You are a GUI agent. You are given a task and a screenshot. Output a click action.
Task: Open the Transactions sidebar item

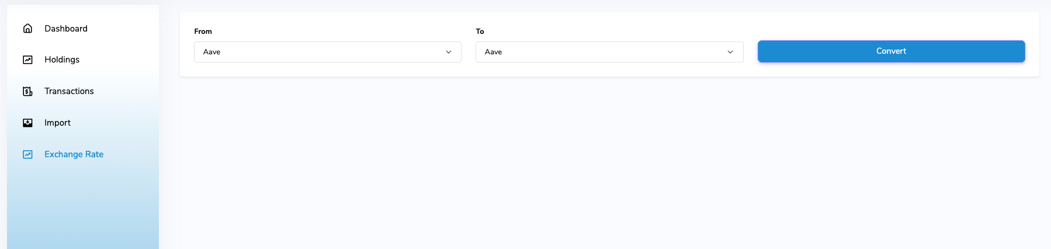tap(69, 91)
